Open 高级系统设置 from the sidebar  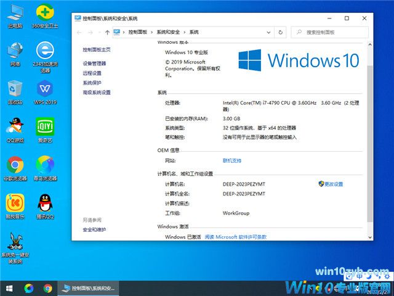(x=97, y=92)
